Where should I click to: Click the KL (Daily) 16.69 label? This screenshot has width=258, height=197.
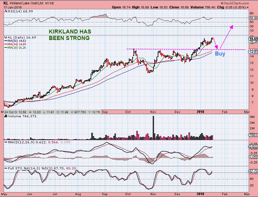[22, 37]
